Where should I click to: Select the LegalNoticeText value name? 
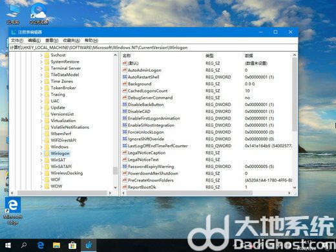point(143,160)
